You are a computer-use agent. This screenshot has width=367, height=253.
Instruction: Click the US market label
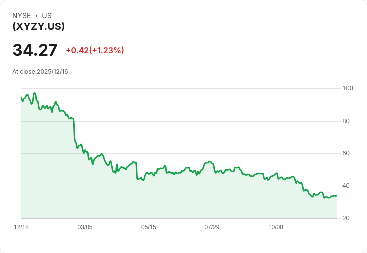coord(47,16)
